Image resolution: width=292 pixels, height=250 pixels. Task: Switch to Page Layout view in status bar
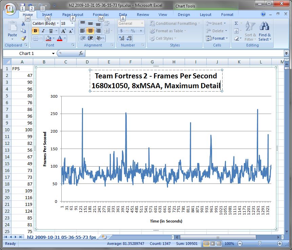[212, 244]
